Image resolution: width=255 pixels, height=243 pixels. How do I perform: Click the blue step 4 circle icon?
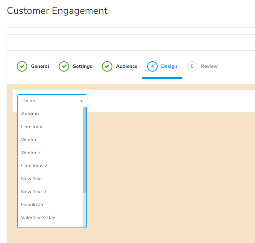152,66
